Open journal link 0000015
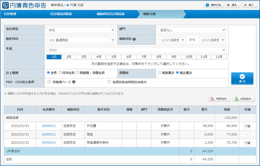 [49, 143]
